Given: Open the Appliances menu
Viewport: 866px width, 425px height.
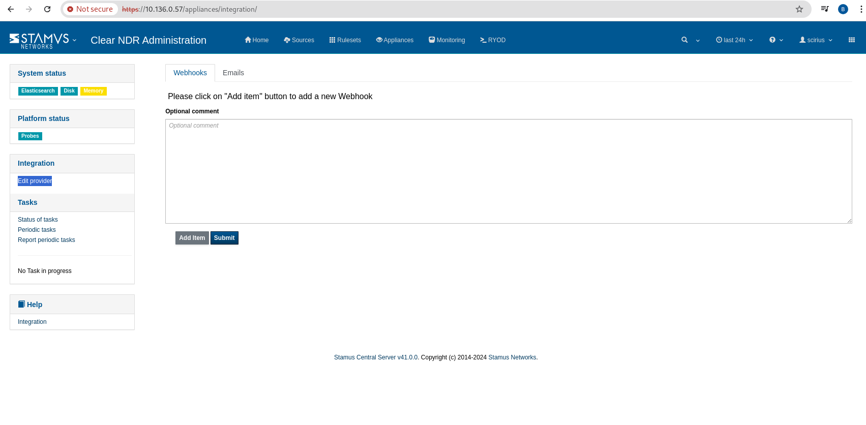Looking at the screenshot, I should 395,40.
